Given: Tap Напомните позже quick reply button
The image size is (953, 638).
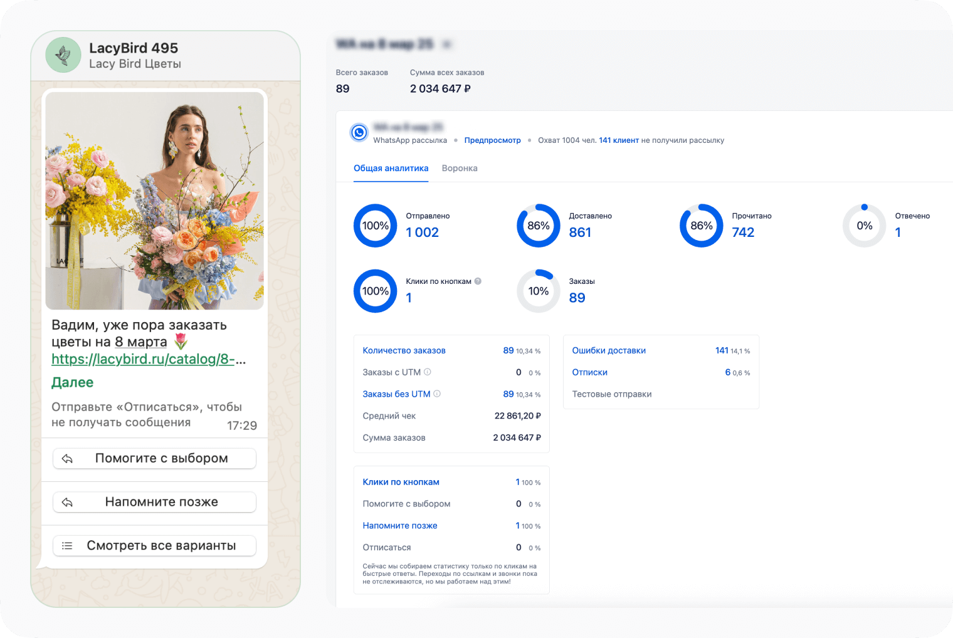Looking at the screenshot, I should pyautogui.click(x=154, y=502).
